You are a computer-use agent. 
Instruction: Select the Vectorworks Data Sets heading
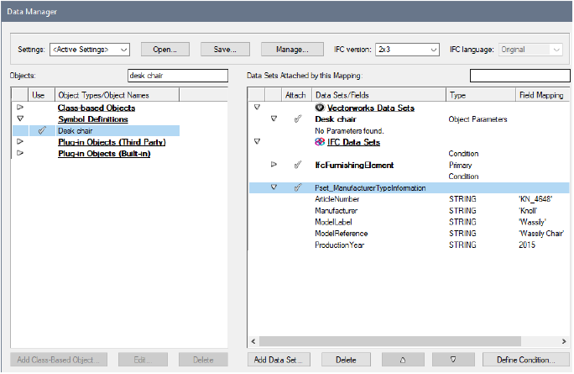click(370, 108)
